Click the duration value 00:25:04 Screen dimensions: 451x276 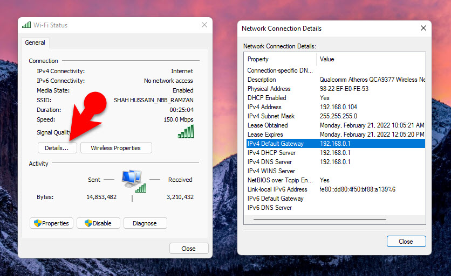pyautogui.click(x=181, y=110)
